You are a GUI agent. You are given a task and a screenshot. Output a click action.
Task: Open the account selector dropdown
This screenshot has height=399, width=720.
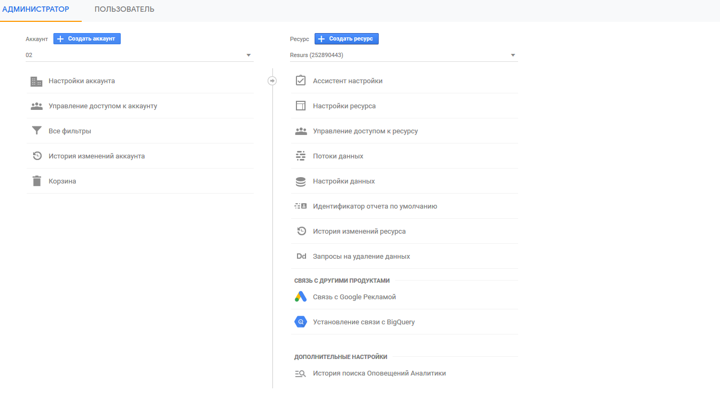(x=139, y=55)
